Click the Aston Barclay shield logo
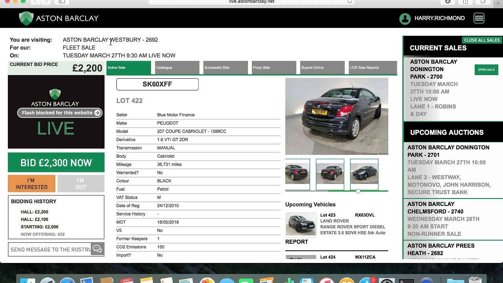The height and width of the screenshot is (283, 503). (x=26, y=18)
